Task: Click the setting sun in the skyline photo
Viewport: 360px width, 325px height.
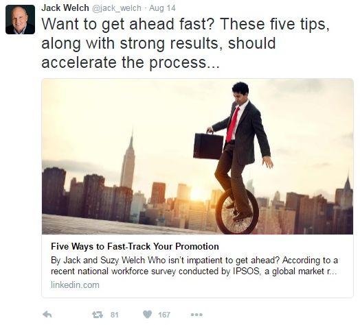Action: [196, 194]
